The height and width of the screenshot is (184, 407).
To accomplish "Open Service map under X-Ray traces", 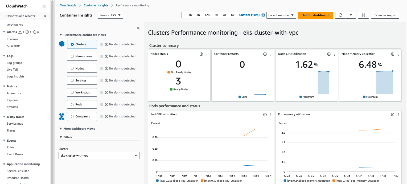I will pyautogui.click(x=15, y=124).
